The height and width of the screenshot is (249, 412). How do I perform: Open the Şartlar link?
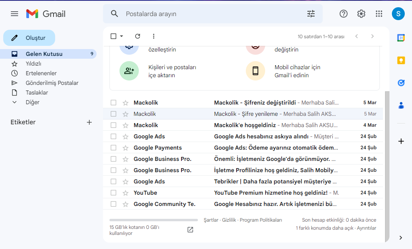[x=211, y=220]
